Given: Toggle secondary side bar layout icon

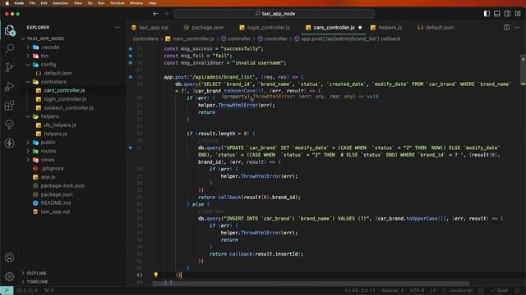Looking at the screenshot, I should pos(507,13).
